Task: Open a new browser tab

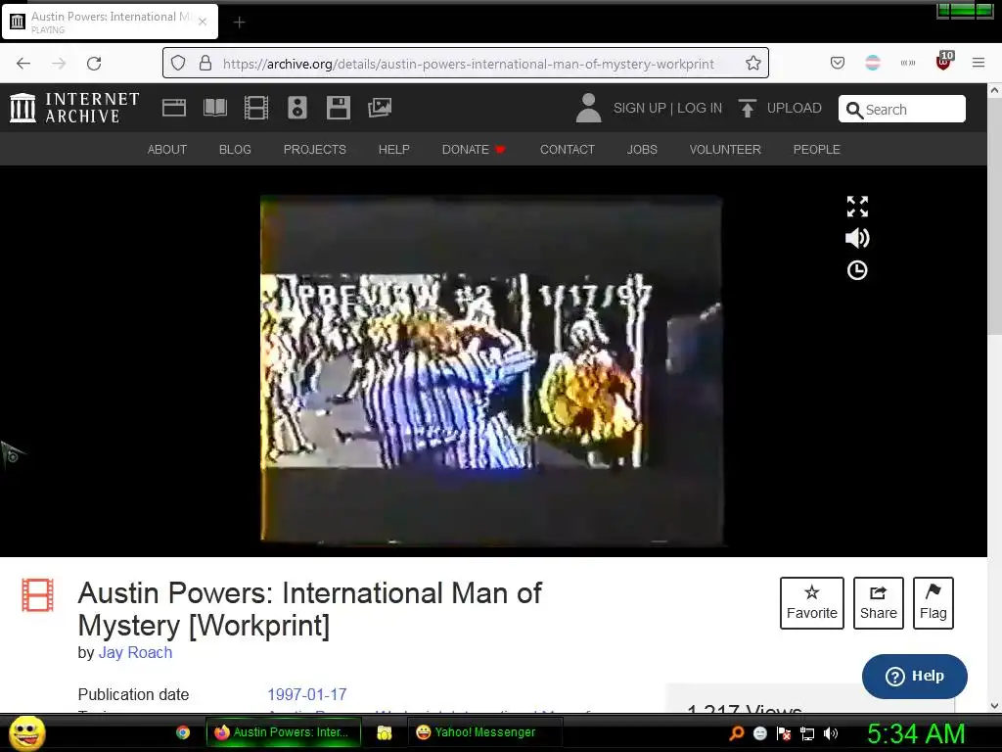Action: click(x=239, y=23)
